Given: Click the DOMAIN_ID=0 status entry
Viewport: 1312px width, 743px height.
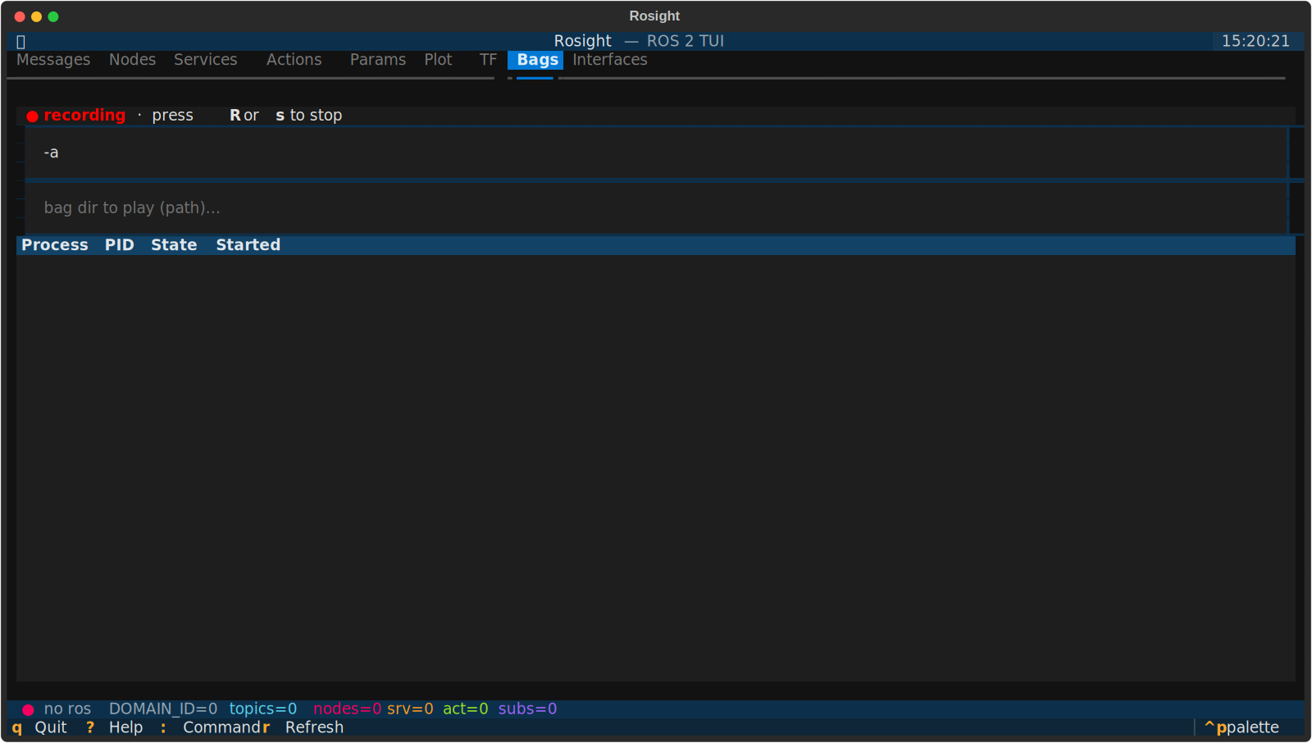Looking at the screenshot, I should tap(163, 709).
